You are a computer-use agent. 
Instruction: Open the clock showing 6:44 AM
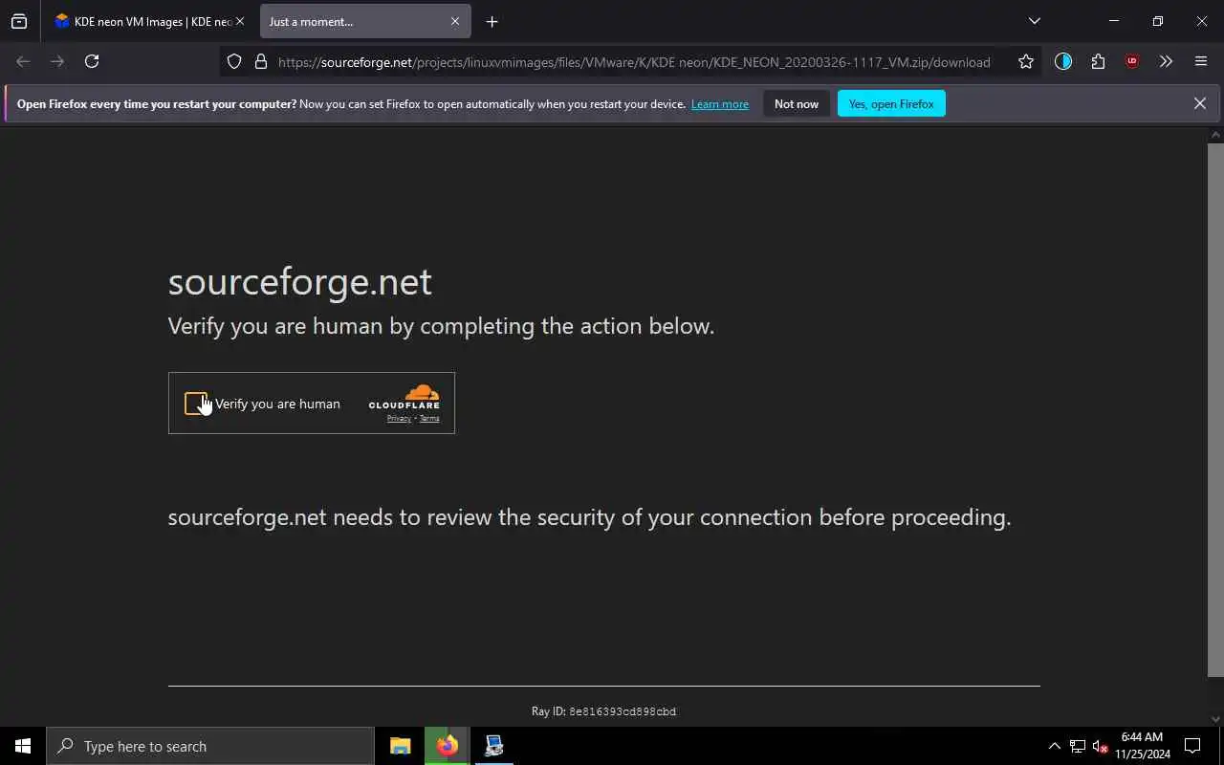[1142, 746]
